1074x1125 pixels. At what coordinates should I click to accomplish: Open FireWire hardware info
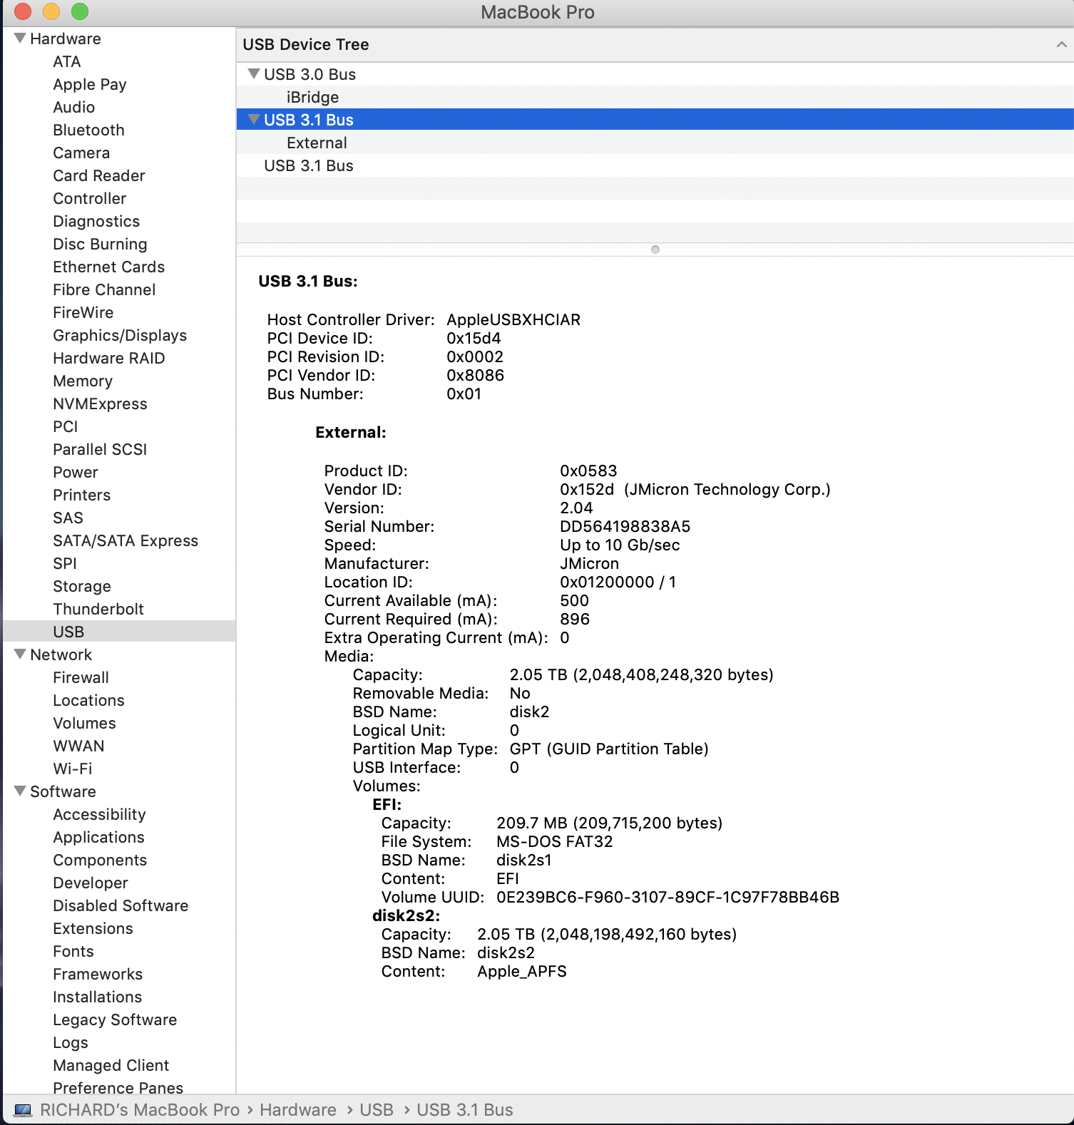tap(83, 312)
